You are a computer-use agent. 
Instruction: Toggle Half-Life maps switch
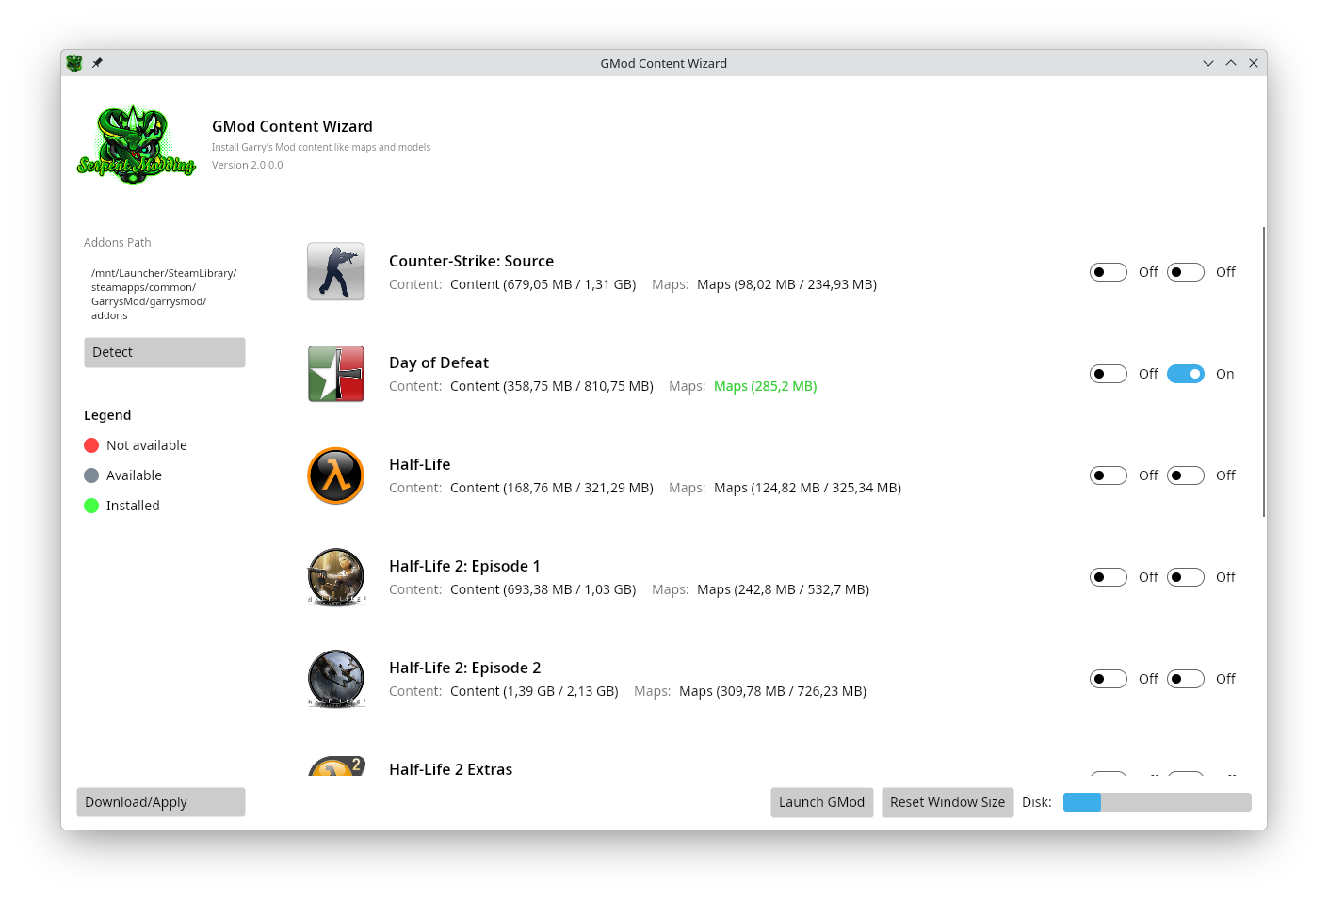coord(1186,475)
